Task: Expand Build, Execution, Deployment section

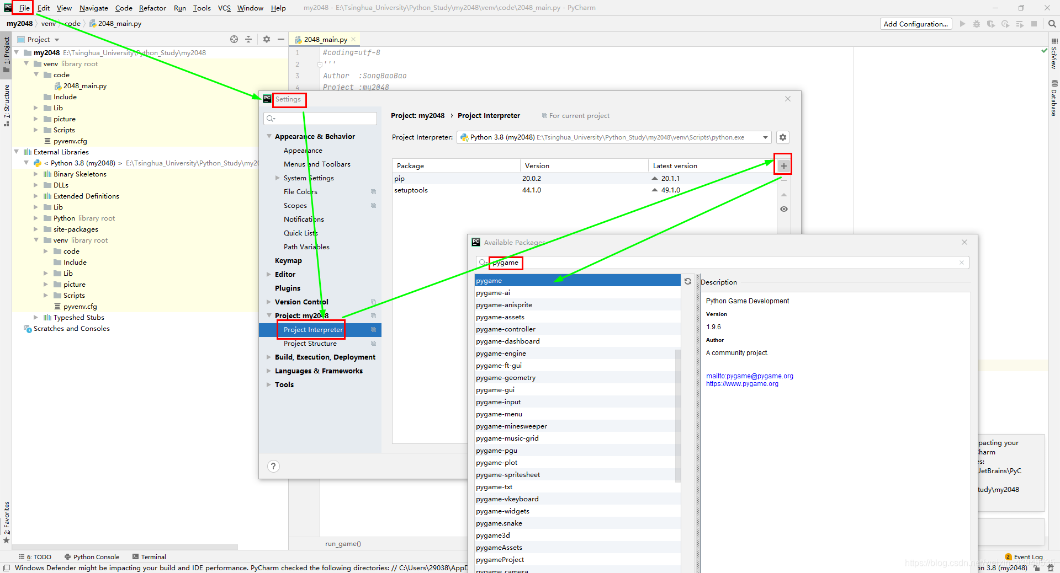Action: pyautogui.click(x=269, y=357)
